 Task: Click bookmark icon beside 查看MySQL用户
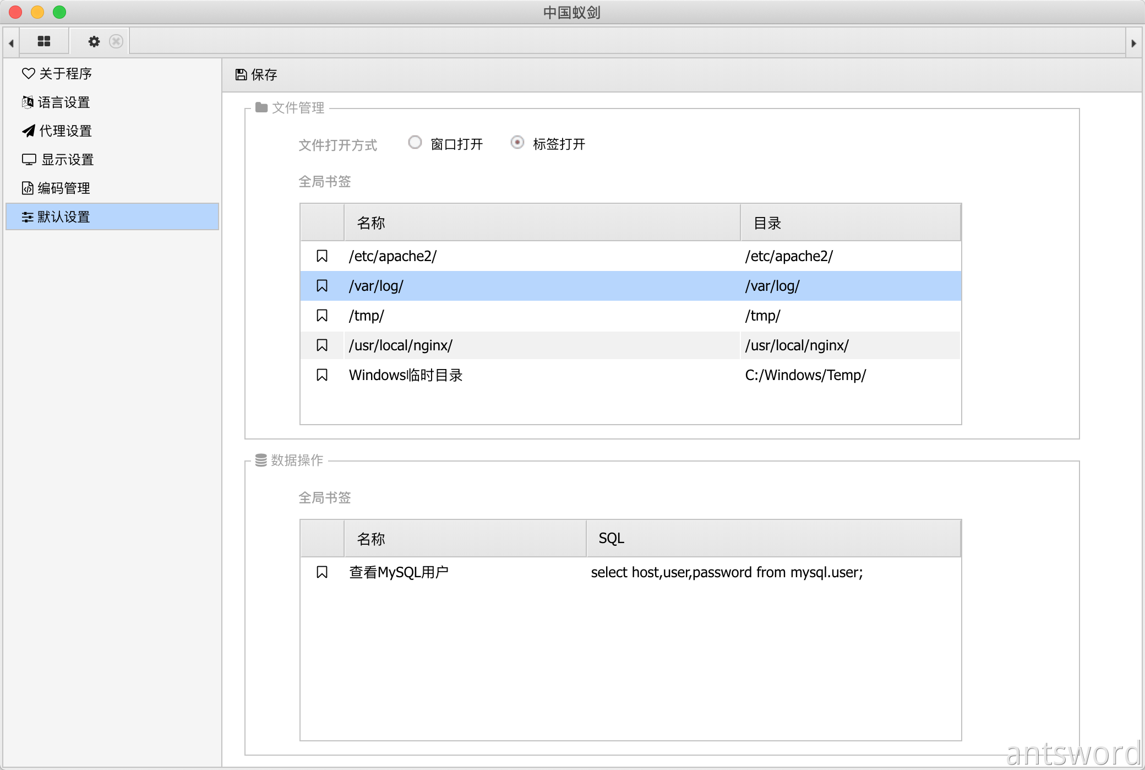322,572
